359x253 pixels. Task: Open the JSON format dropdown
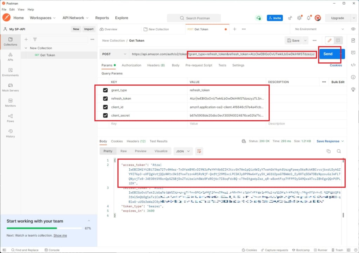[182, 151]
